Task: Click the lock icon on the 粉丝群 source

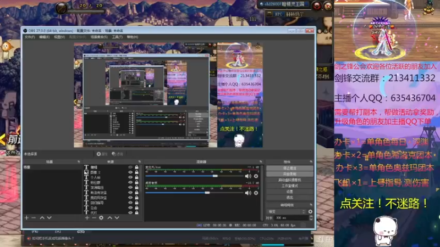Action: 136,182
